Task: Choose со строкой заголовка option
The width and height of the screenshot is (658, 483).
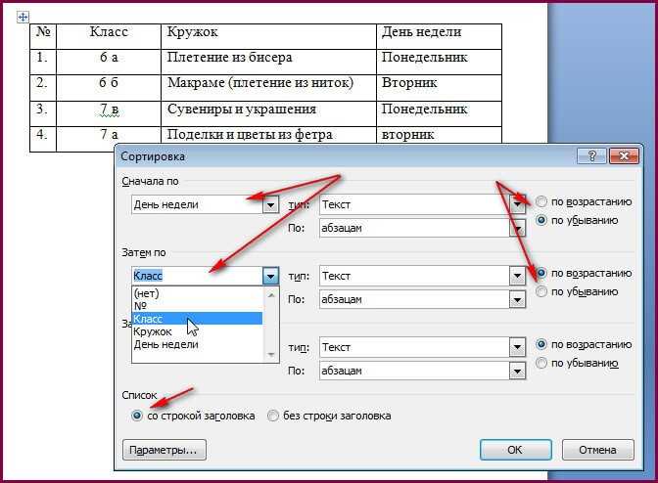Action: click(193, 416)
